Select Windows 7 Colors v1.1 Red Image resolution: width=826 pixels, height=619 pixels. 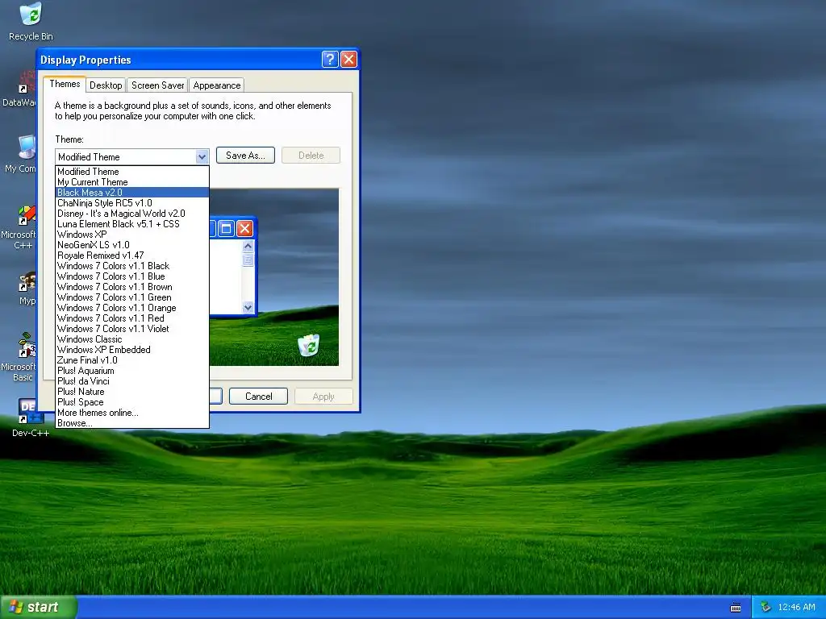click(132, 318)
